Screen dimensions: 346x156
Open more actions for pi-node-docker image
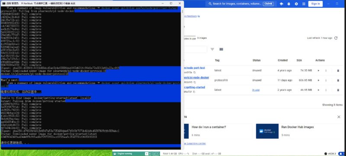pos(326,80)
